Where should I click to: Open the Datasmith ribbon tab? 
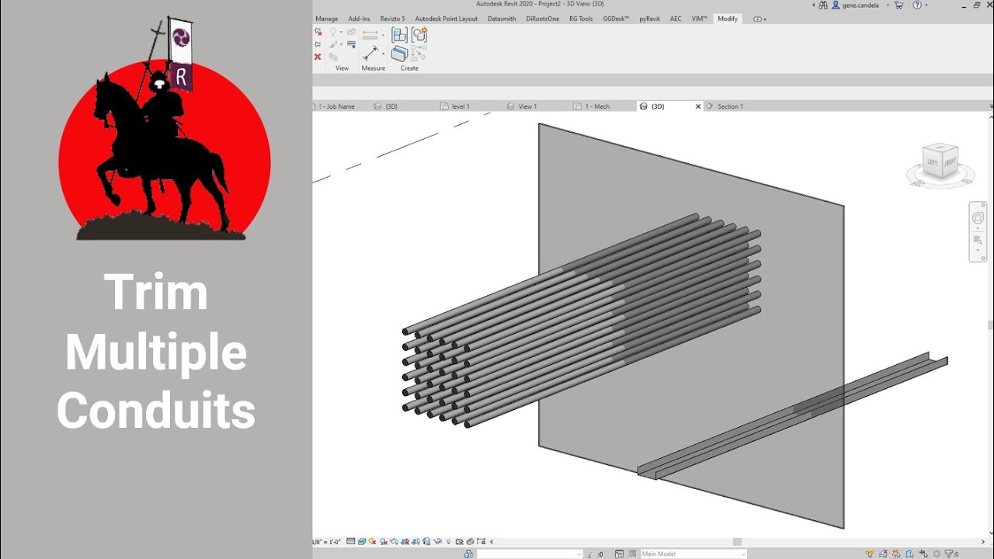pyautogui.click(x=502, y=19)
